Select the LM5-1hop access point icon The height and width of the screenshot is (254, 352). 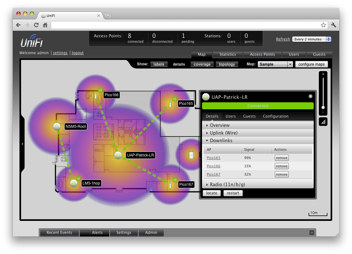(x=74, y=183)
